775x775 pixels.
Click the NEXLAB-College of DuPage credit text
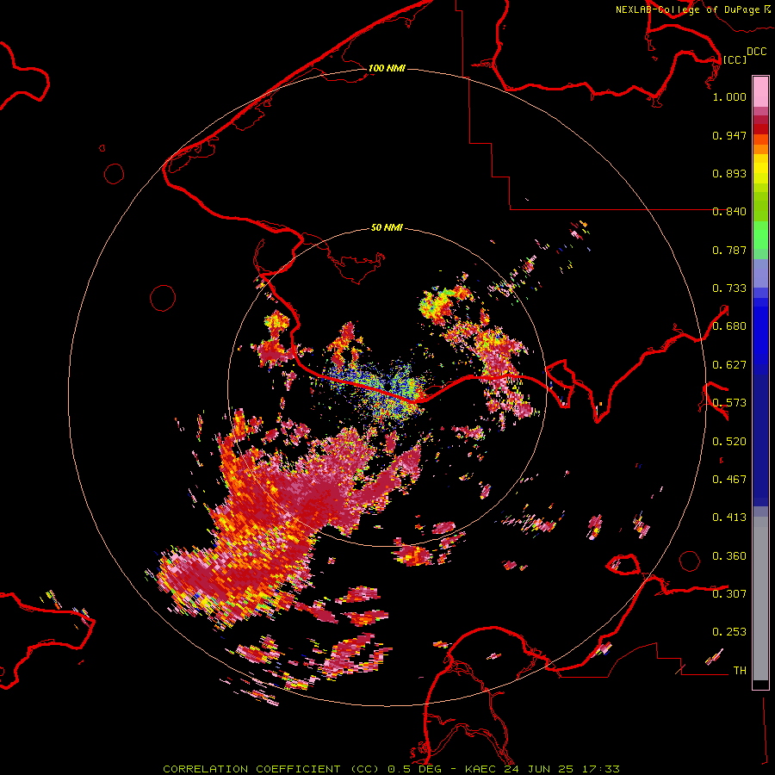click(x=692, y=9)
